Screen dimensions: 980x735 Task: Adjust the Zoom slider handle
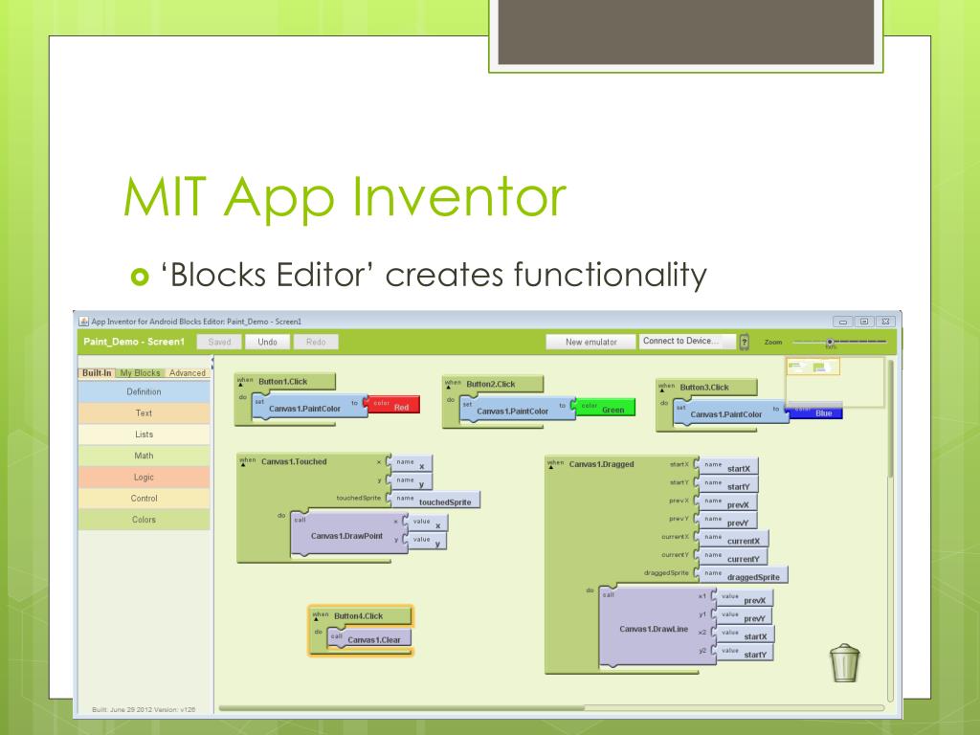[x=830, y=343]
